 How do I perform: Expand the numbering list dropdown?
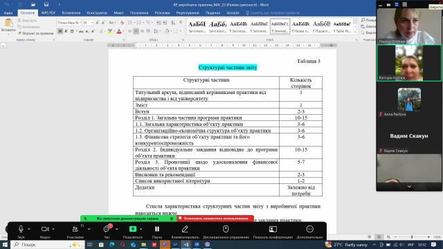(143, 23)
